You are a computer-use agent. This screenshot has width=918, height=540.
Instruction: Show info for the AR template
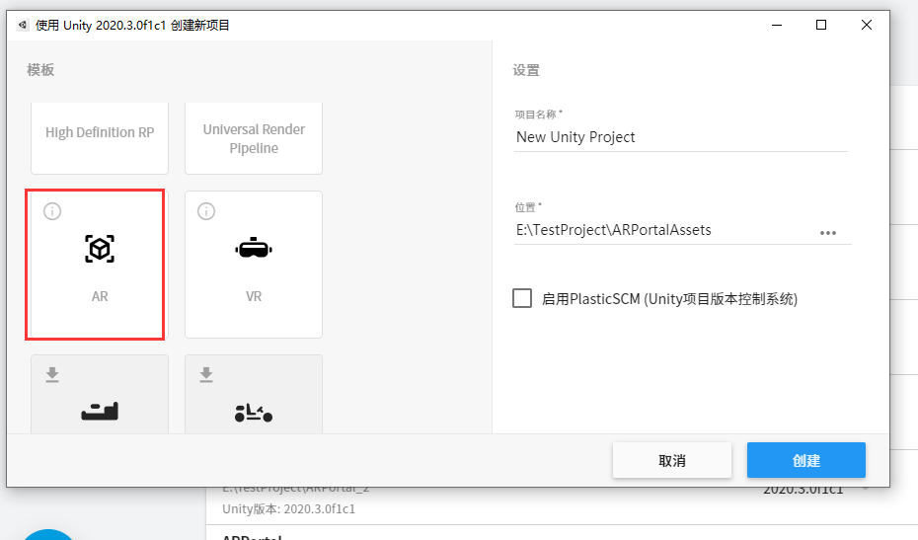click(x=52, y=211)
